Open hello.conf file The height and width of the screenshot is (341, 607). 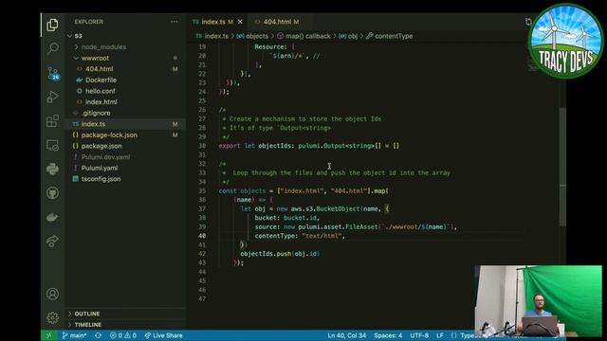101,91
